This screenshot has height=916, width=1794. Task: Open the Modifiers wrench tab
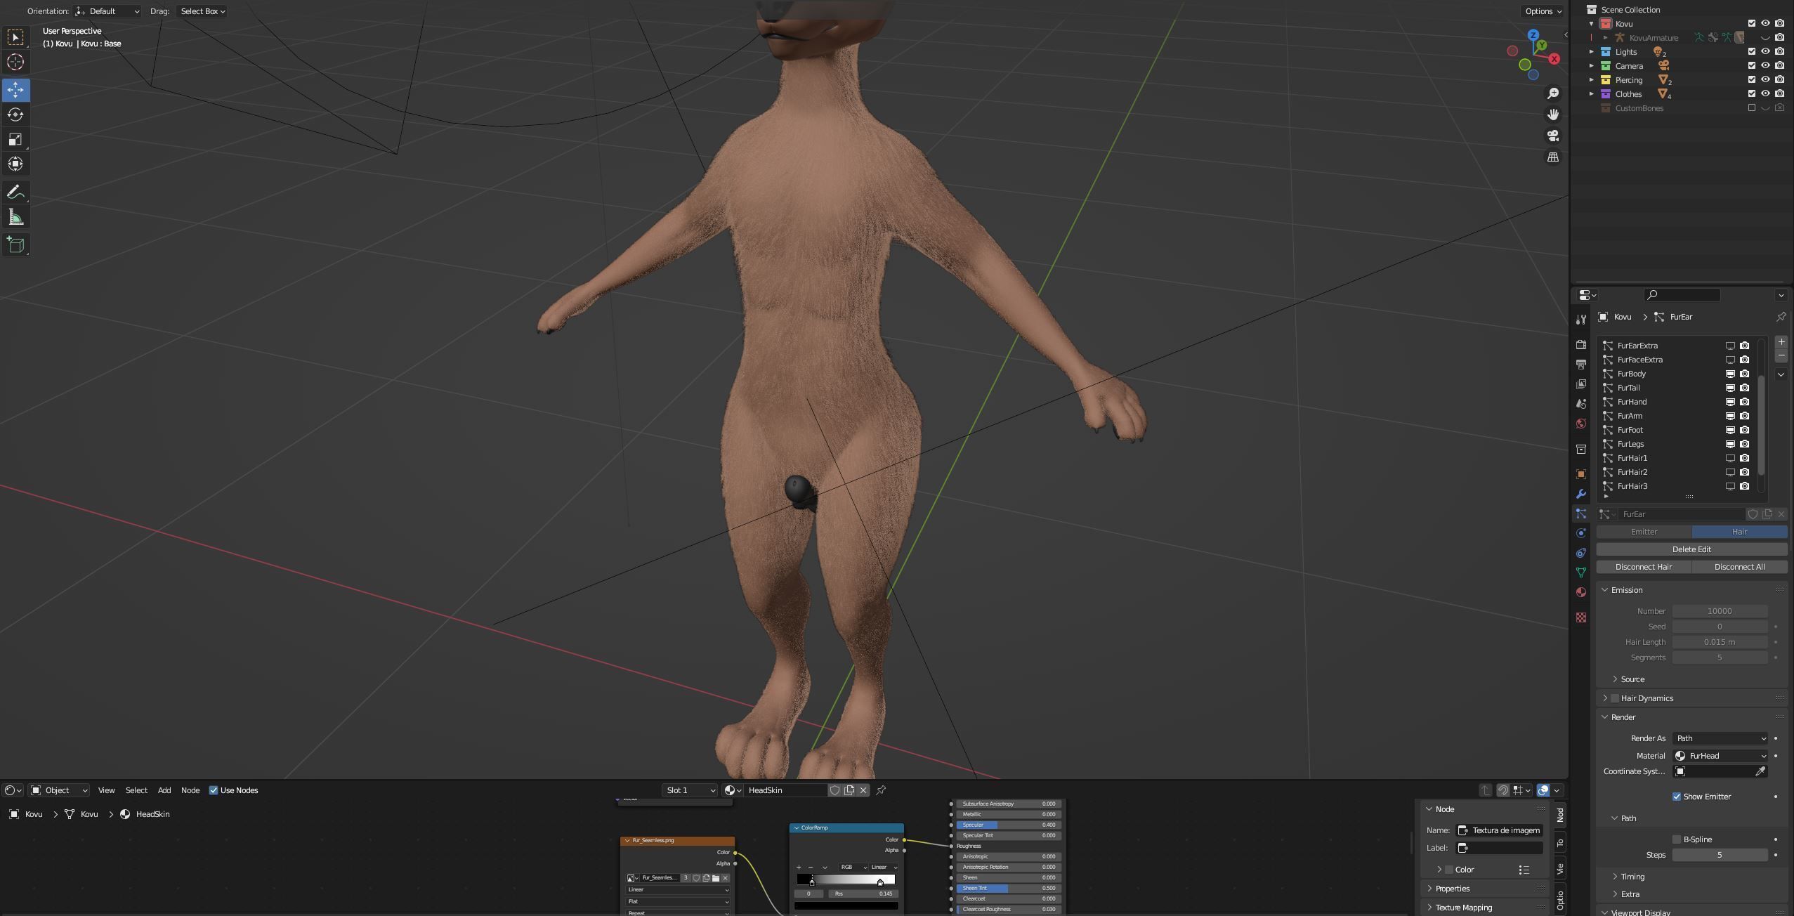(x=1581, y=494)
